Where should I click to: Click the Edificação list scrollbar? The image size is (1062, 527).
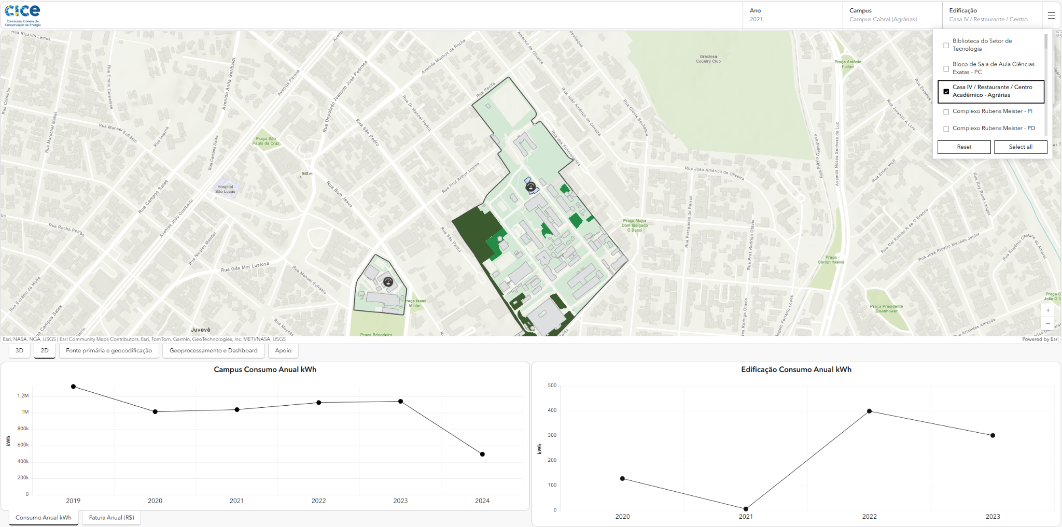pyautogui.click(x=1046, y=41)
